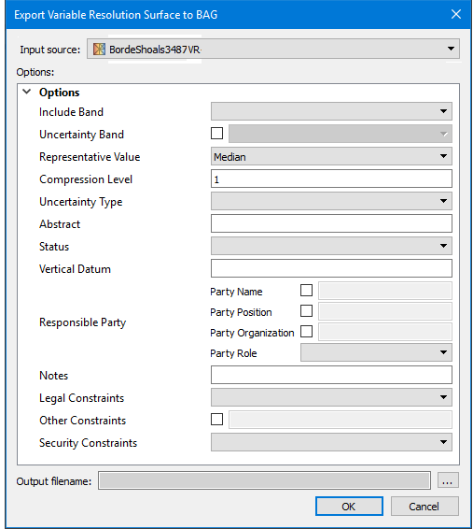Open the Status dropdown

[x=331, y=246]
